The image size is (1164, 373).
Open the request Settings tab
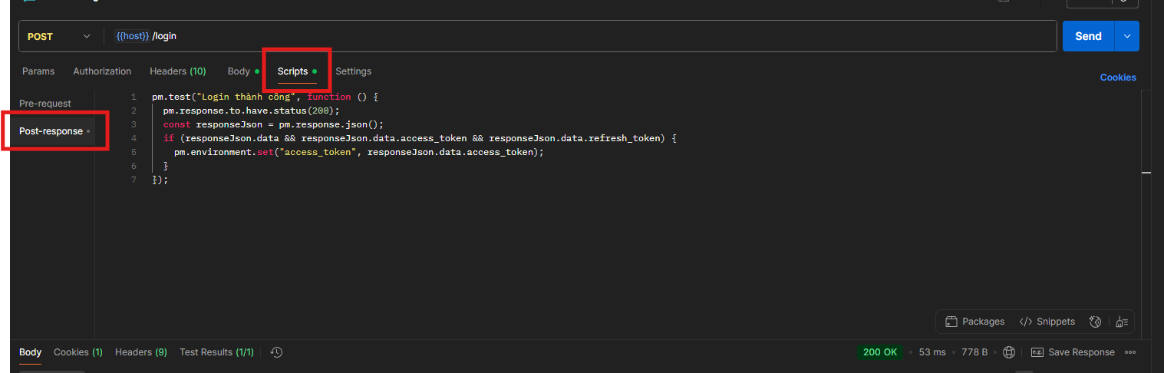tap(353, 71)
